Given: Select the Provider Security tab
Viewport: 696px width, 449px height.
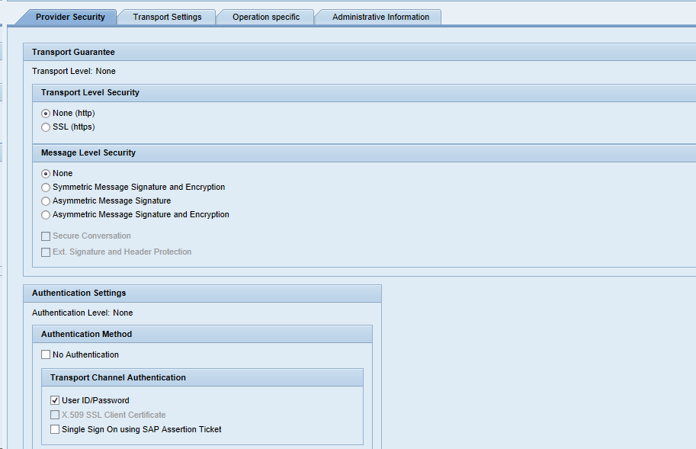Looking at the screenshot, I should tap(70, 17).
